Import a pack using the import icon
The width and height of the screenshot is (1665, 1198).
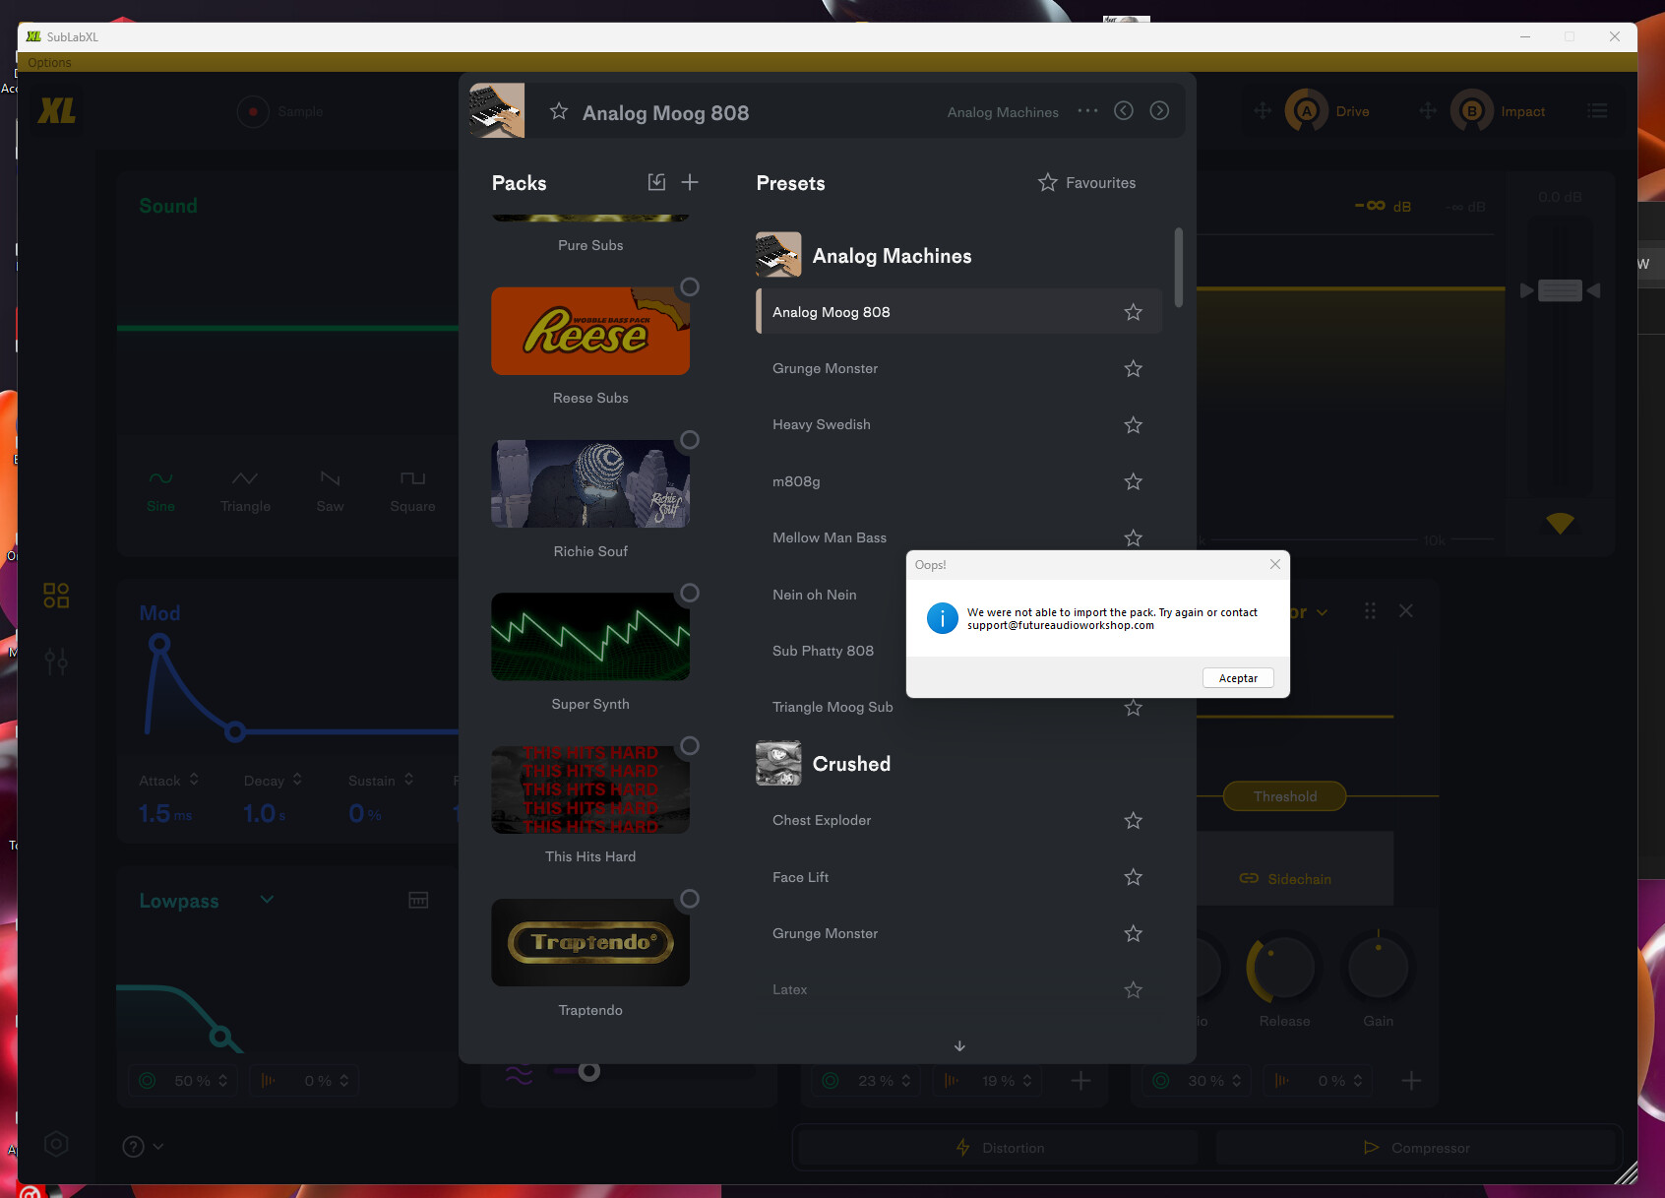pos(656,182)
